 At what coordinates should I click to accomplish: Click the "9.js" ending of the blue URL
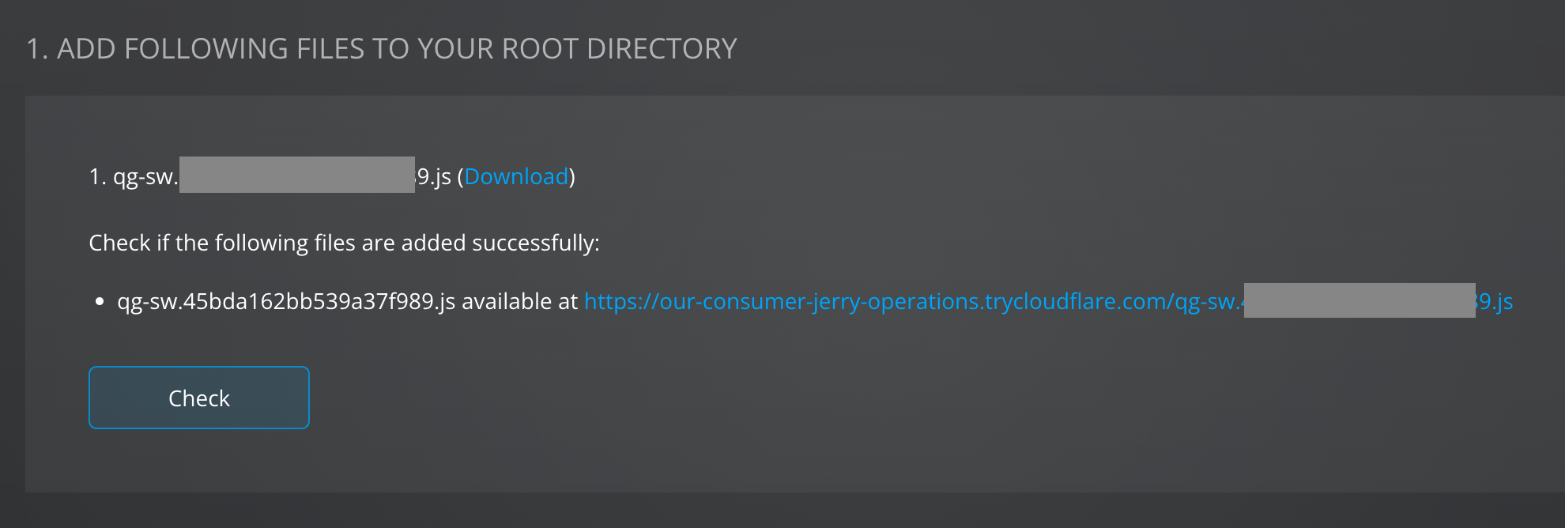[x=1495, y=301]
